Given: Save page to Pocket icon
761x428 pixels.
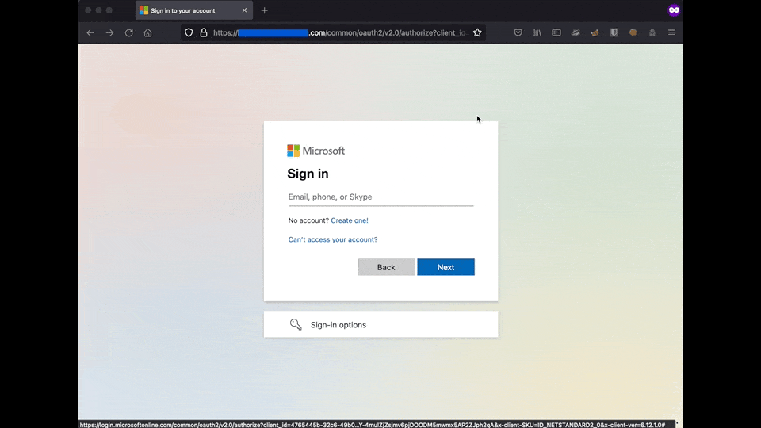Looking at the screenshot, I should (x=518, y=32).
